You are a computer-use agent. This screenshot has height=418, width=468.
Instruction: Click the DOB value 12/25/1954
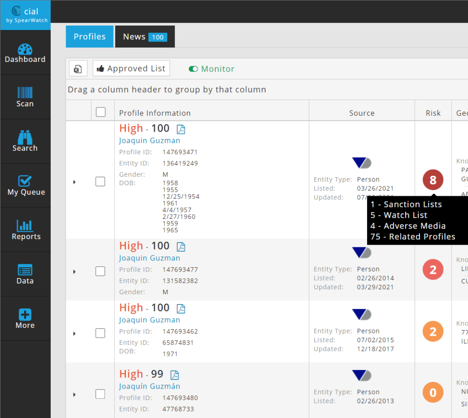181,197
